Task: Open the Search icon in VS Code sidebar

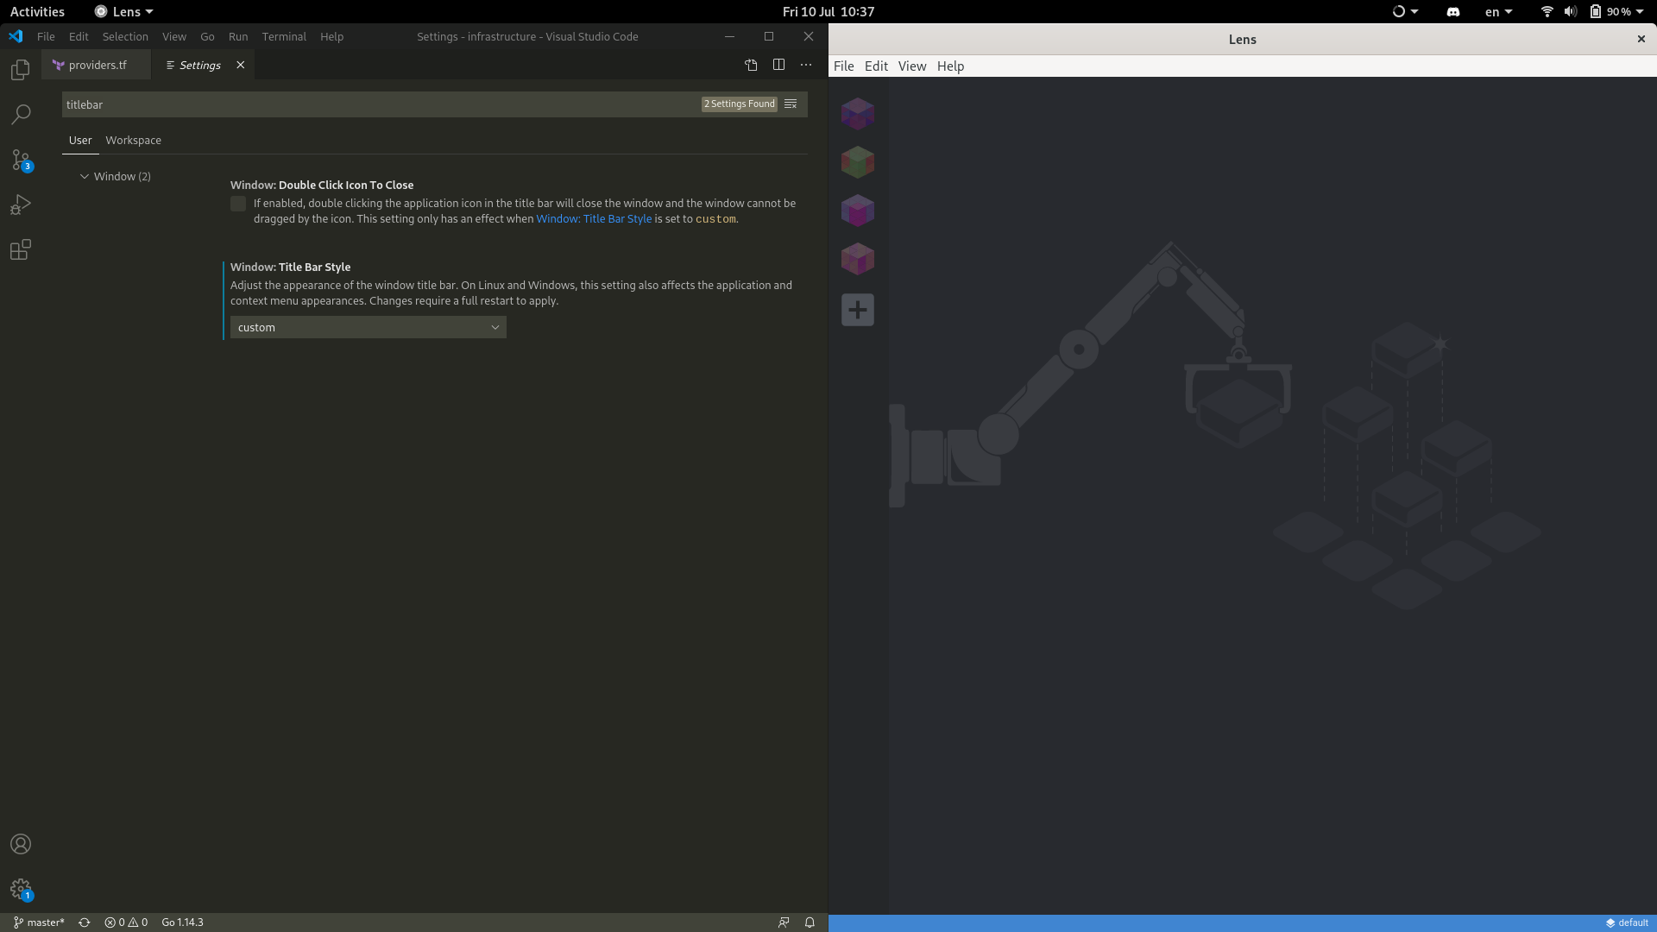Action: pyautogui.click(x=20, y=115)
